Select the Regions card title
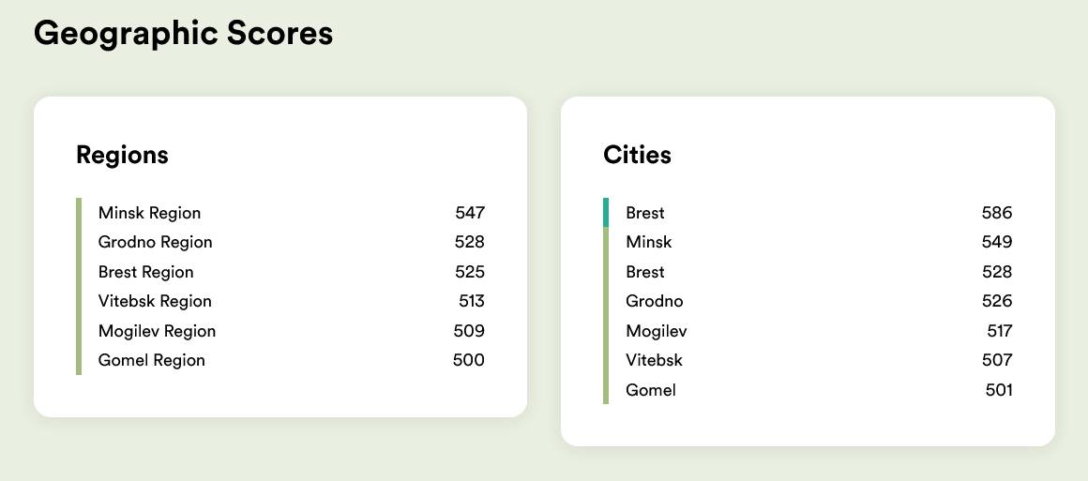Viewport: 1088px width, 481px height. [122, 155]
